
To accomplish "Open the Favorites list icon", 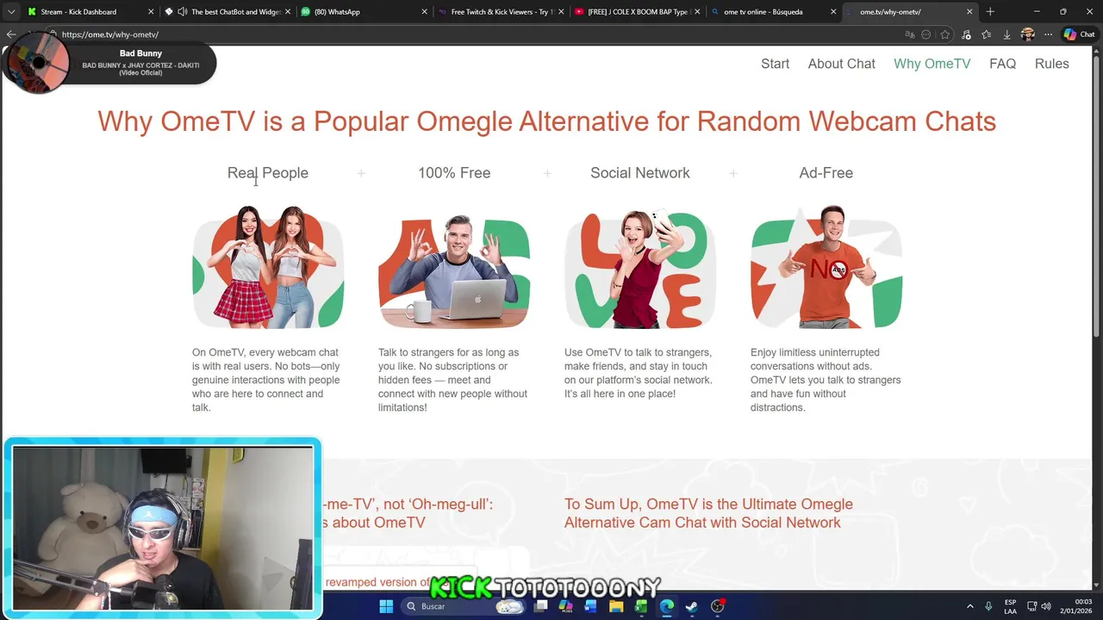I will click(x=987, y=34).
